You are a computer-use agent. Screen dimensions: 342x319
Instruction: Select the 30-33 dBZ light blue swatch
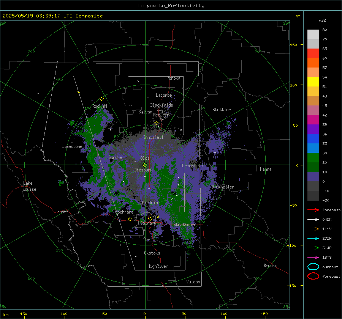pos(313,148)
